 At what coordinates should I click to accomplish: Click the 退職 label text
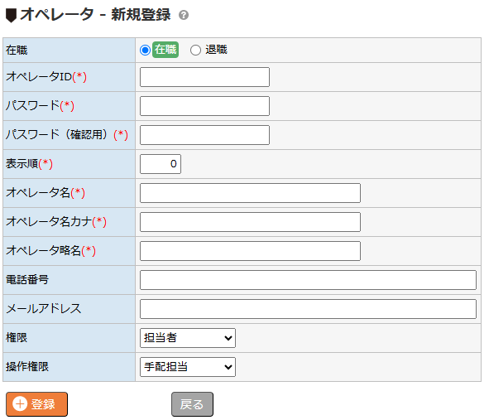216,50
